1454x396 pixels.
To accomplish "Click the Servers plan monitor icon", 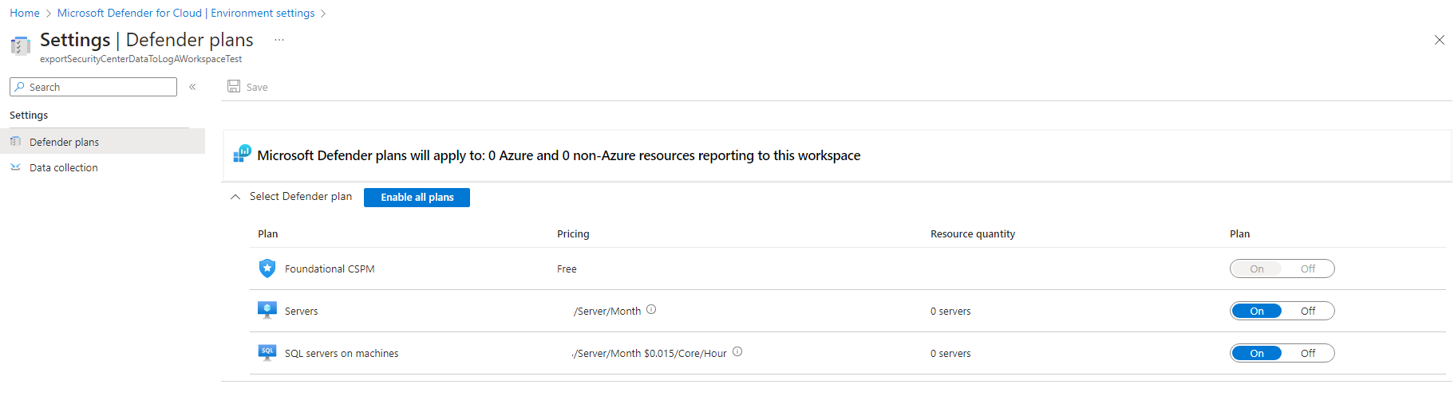I will 267,311.
